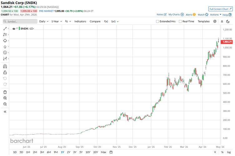This screenshot has height=156, width=235.
Task: Open the Indicators menu
Action: point(80,22)
